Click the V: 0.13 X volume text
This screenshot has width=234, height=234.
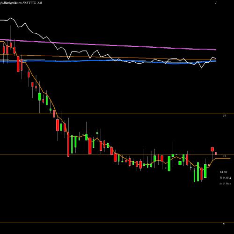point(225,178)
